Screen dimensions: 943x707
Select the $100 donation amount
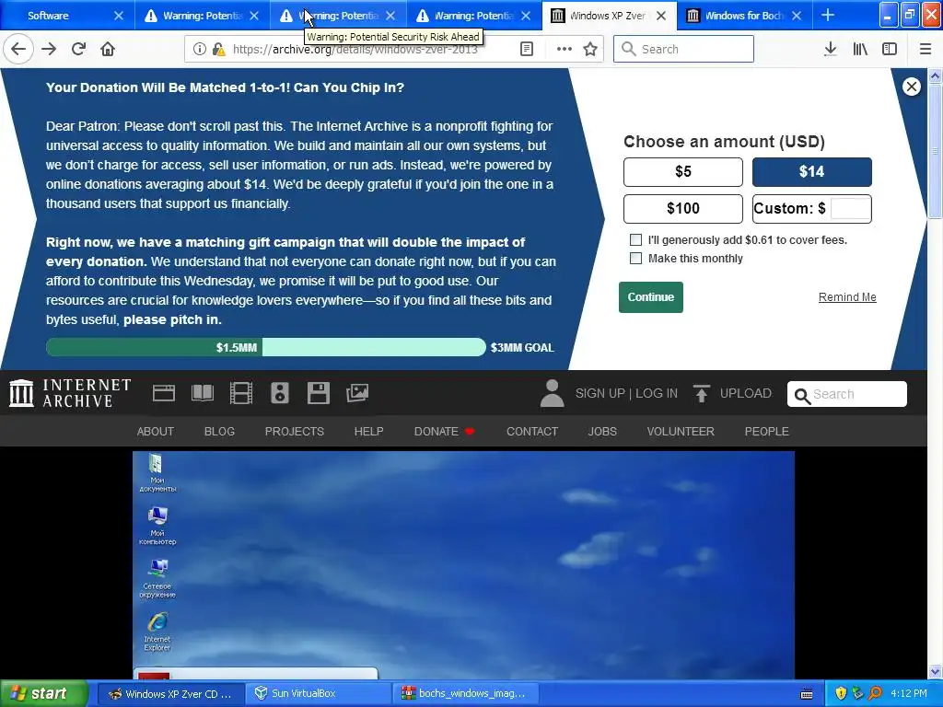click(x=683, y=209)
